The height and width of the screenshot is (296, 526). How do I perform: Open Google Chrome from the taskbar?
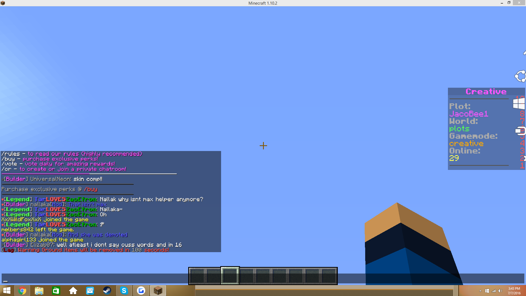(x=22, y=291)
